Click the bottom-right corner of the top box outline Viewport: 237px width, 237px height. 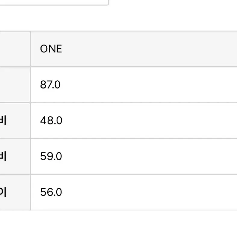tap(108, 5)
